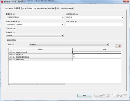
Task: Click the 取消 button
Action: pos(102,96)
